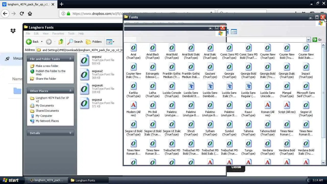Select the Verdana (TrueType) font icon

pos(267,144)
